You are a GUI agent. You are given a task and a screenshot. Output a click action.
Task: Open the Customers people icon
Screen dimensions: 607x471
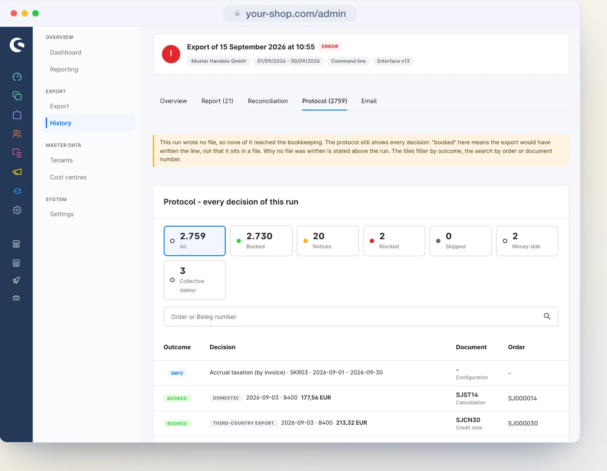coord(17,134)
